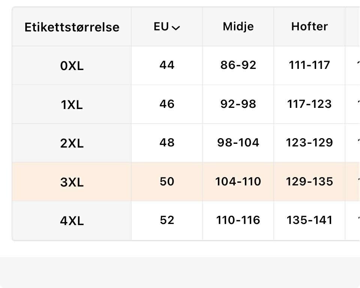Open the EU size system dropdown
This screenshot has width=360, height=288.
167,27
